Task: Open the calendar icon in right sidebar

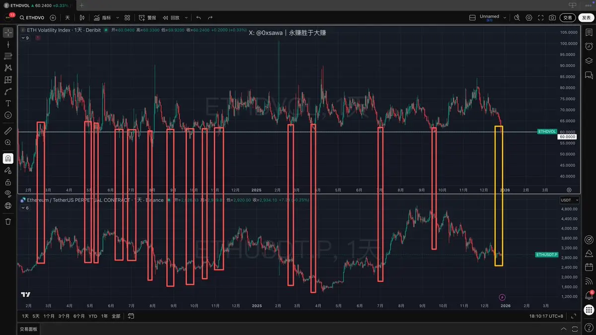Action: coord(589,268)
